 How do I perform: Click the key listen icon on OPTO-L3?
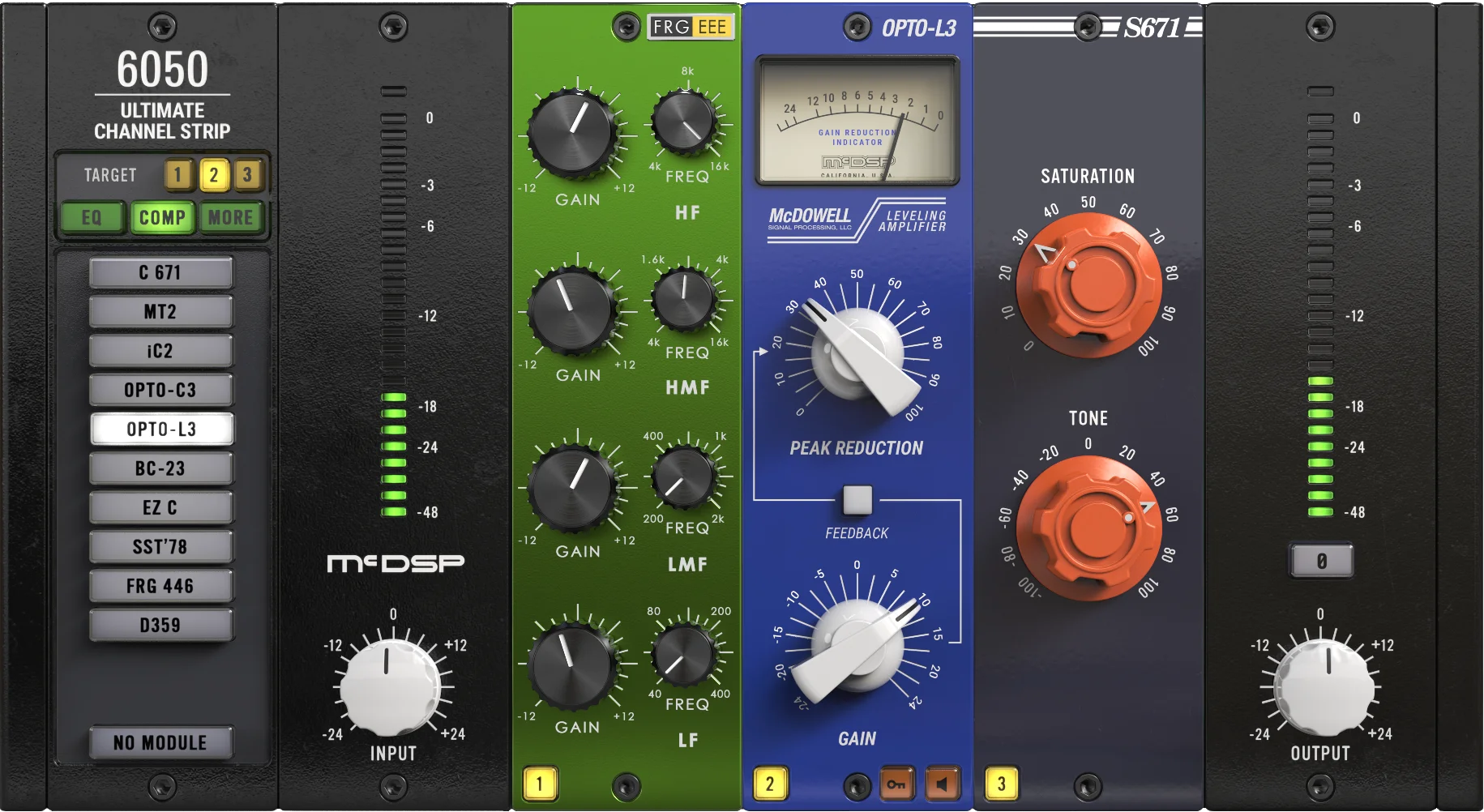[x=896, y=784]
